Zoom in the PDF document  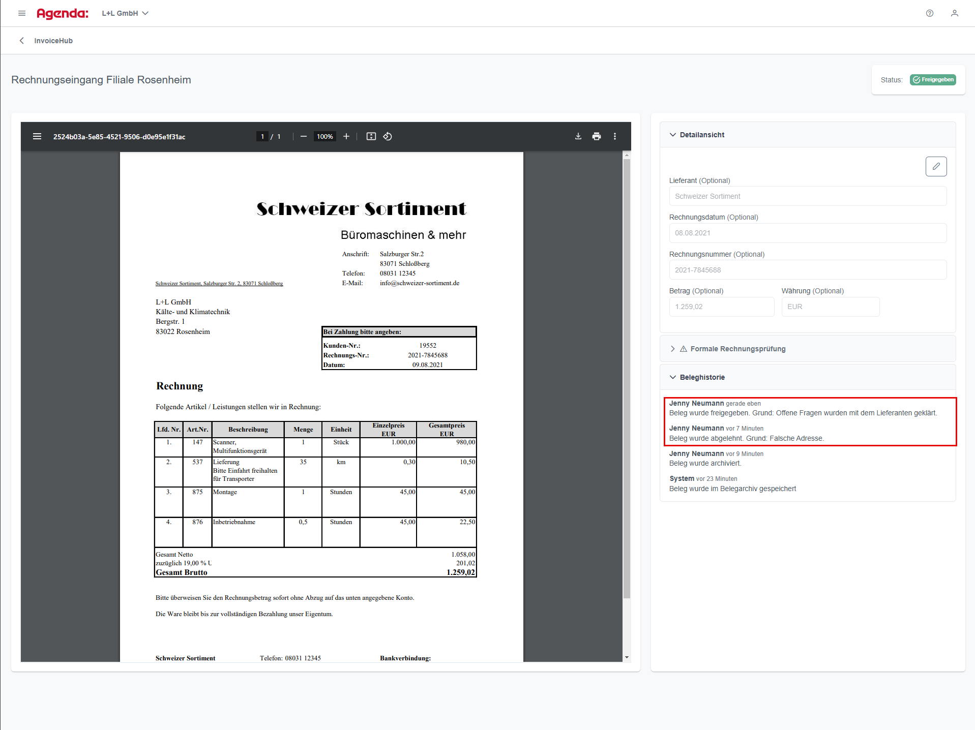coord(346,136)
